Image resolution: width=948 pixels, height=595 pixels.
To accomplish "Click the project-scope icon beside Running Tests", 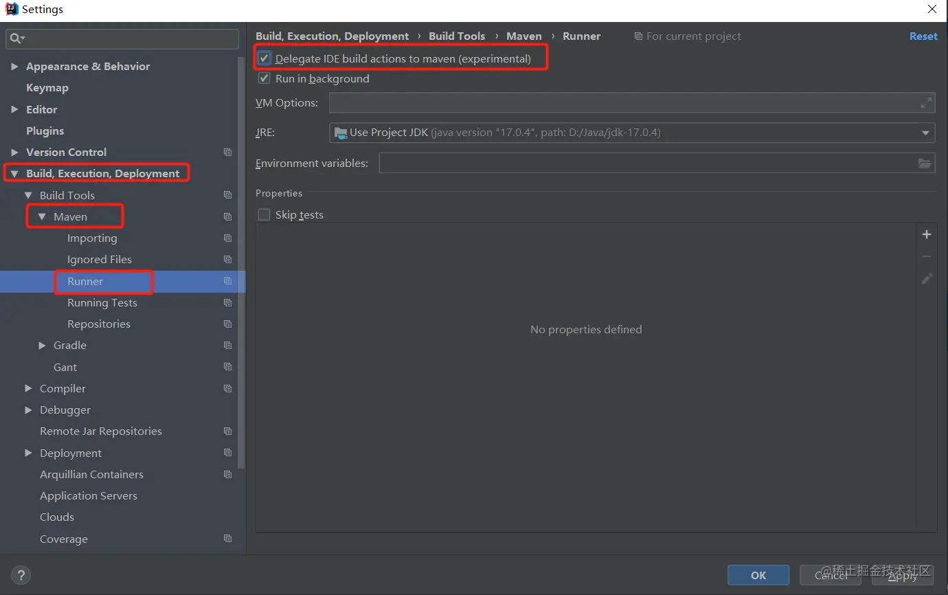I will pos(228,302).
